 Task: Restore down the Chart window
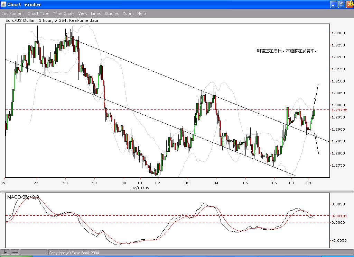[341, 4]
